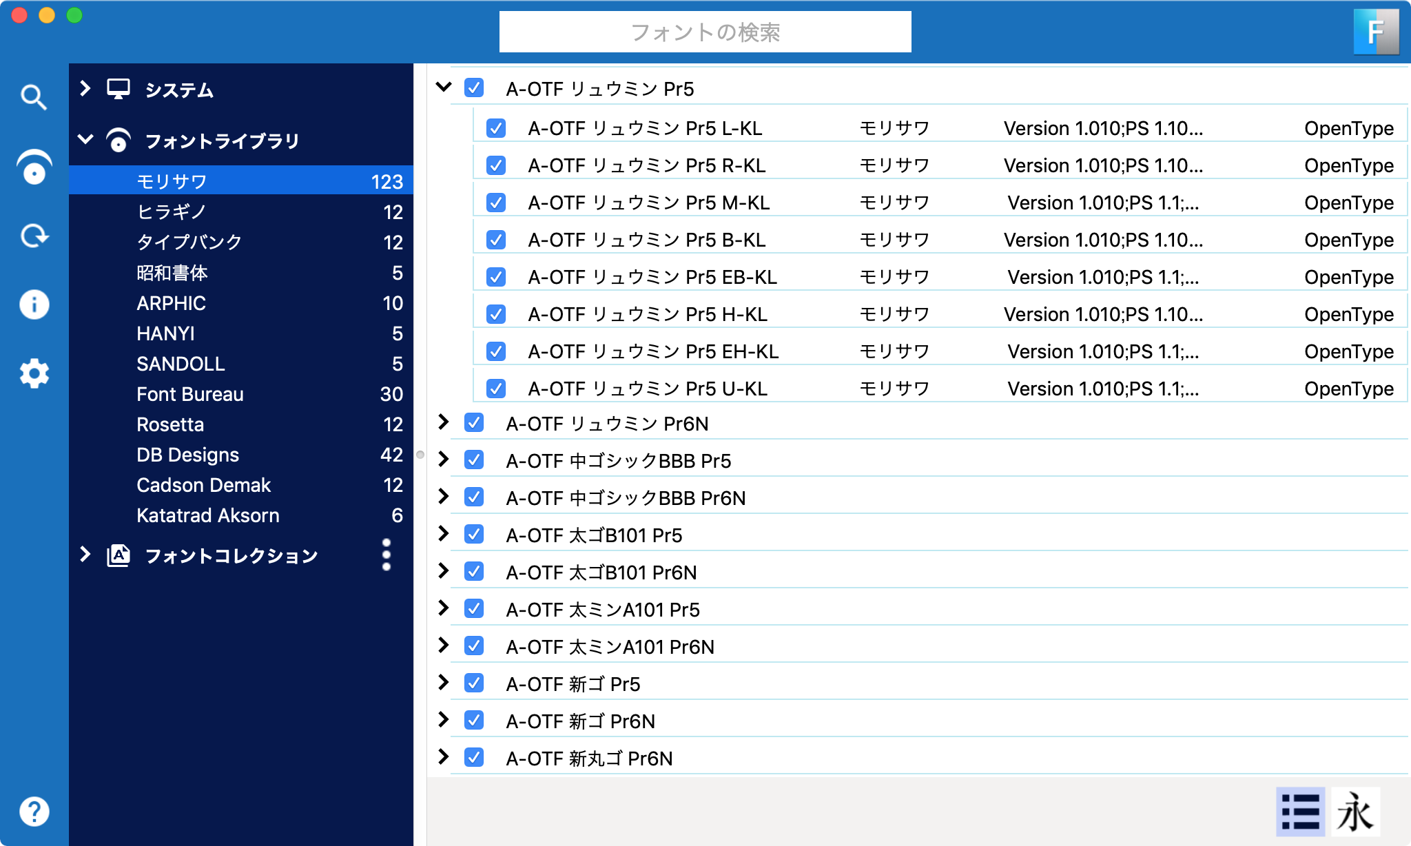The height and width of the screenshot is (846, 1411).
Task: Toggle checkbox for A-OTF リュウミン Pr5 U-KL
Action: click(x=496, y=389)
